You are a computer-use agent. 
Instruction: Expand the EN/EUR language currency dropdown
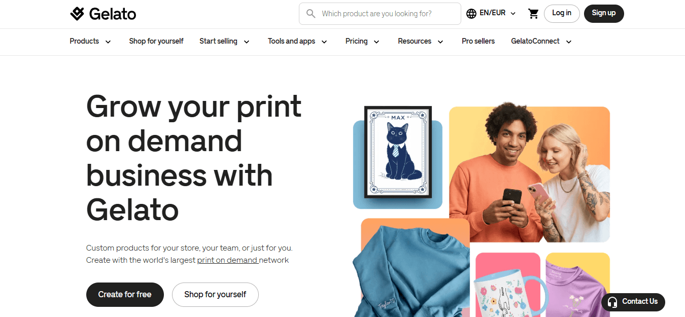click(491, 13)
